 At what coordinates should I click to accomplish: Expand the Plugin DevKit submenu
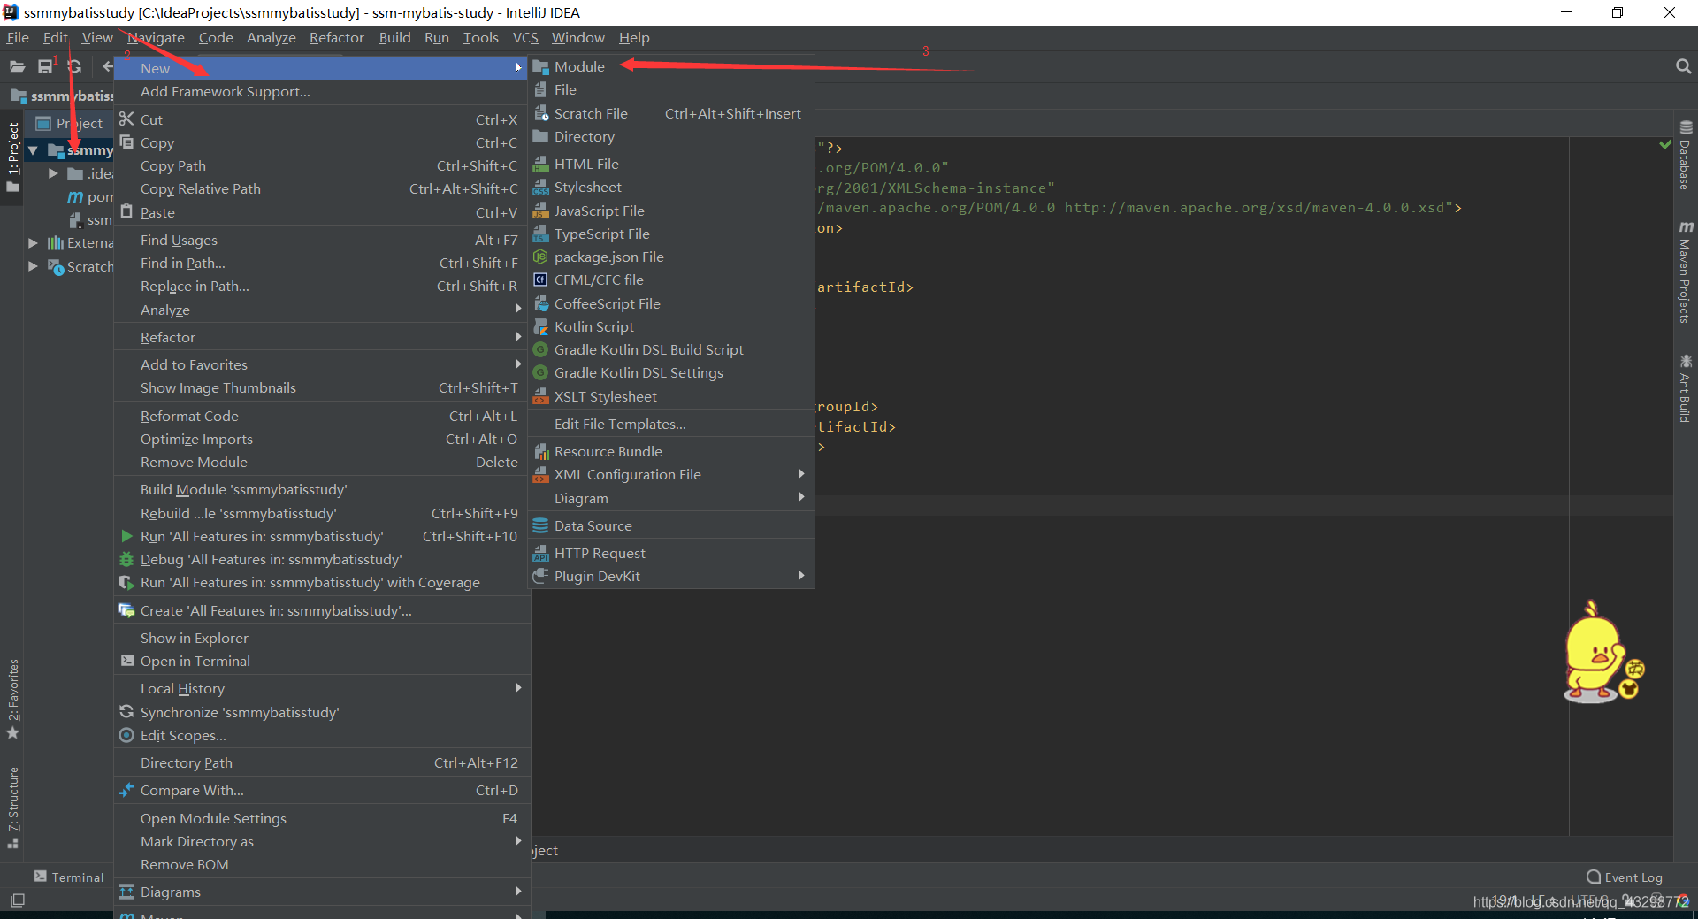(x=671, y=577)
